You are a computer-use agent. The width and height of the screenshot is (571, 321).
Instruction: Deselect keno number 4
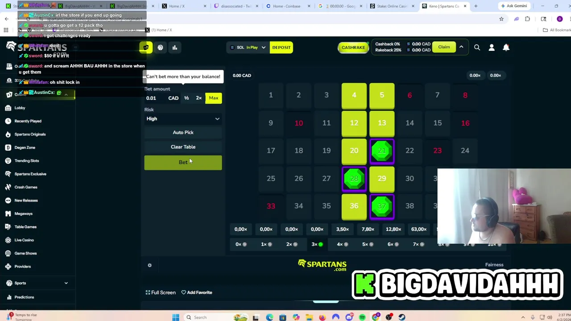click(x=354, y=95)
